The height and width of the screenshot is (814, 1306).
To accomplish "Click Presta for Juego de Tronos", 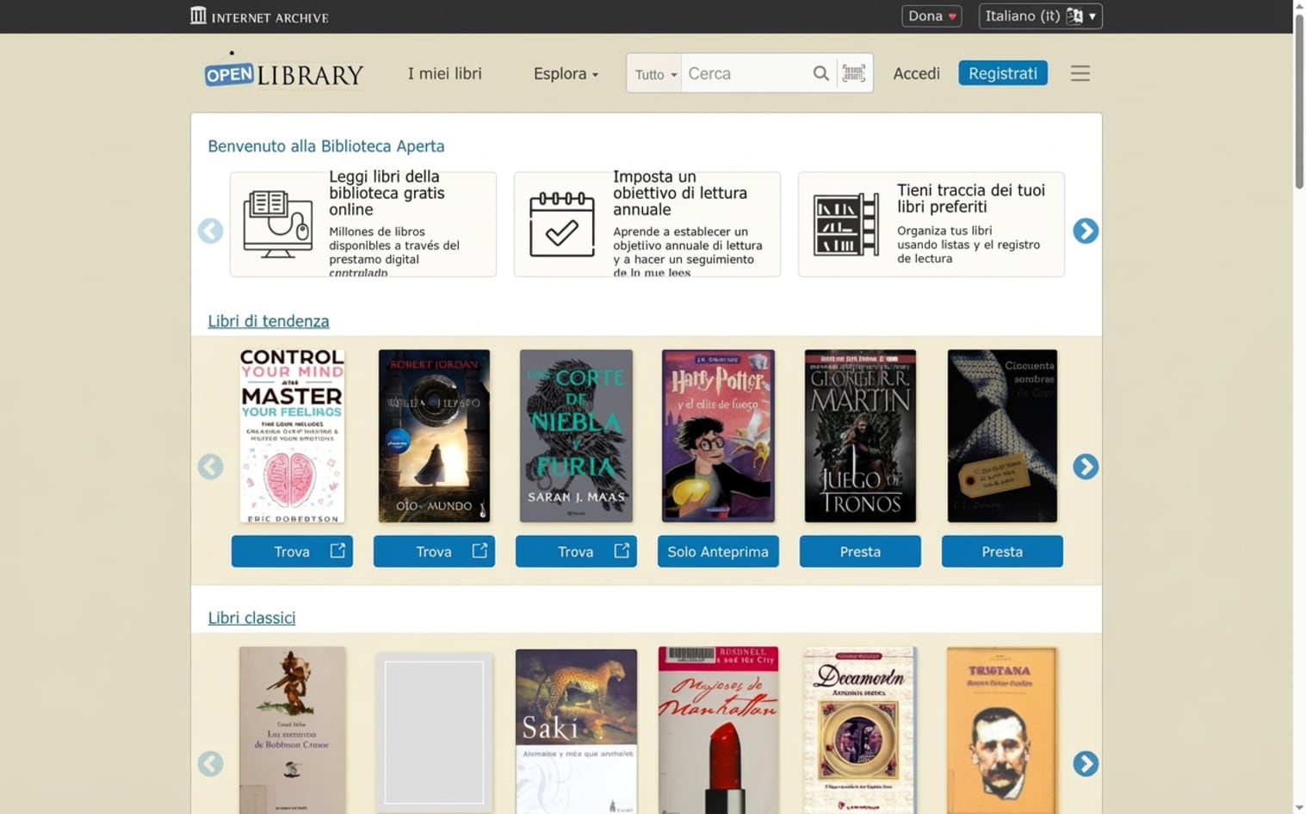I will click(x=859, y=551).
